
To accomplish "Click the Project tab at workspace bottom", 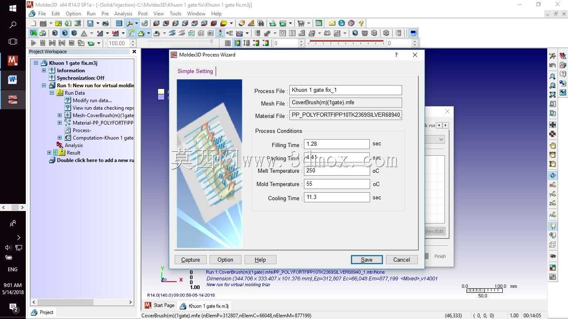I will (x=42, y=312).
